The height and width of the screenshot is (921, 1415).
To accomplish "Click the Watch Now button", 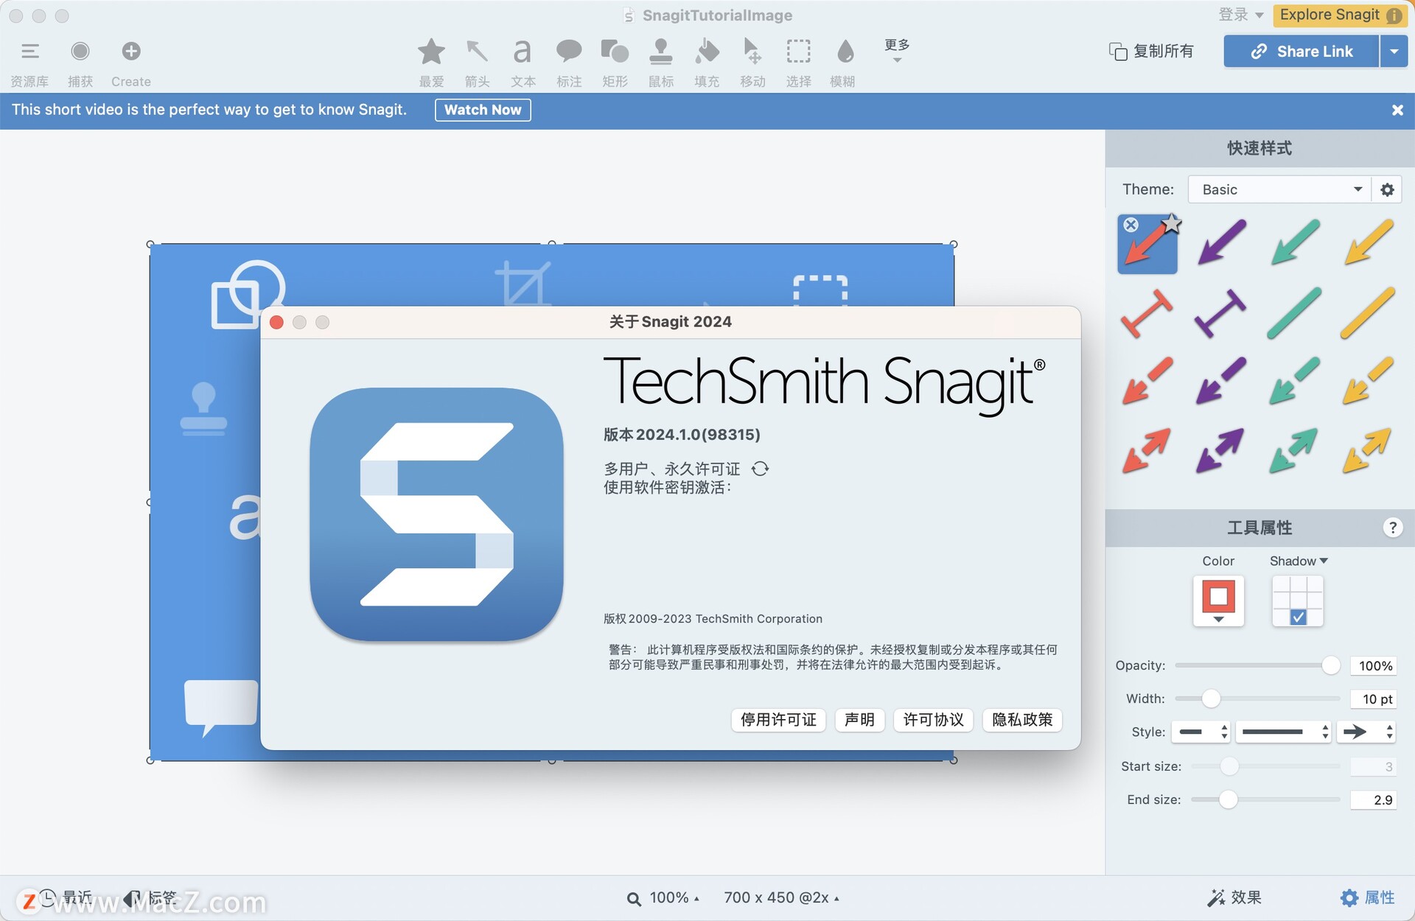I will pos(483,110).
